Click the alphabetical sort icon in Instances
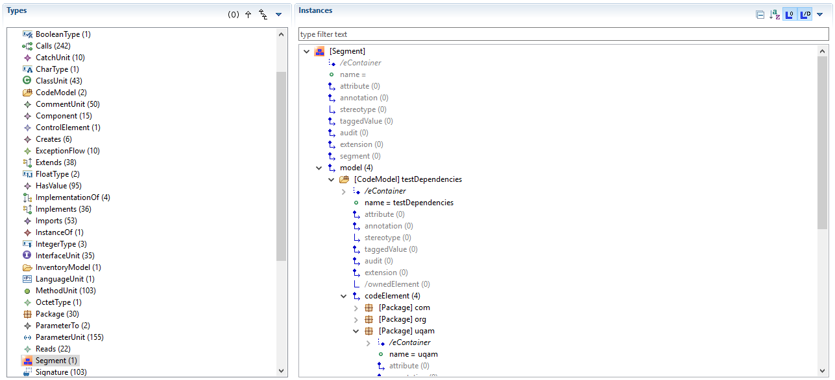The image size is (835, 380). 774,14
